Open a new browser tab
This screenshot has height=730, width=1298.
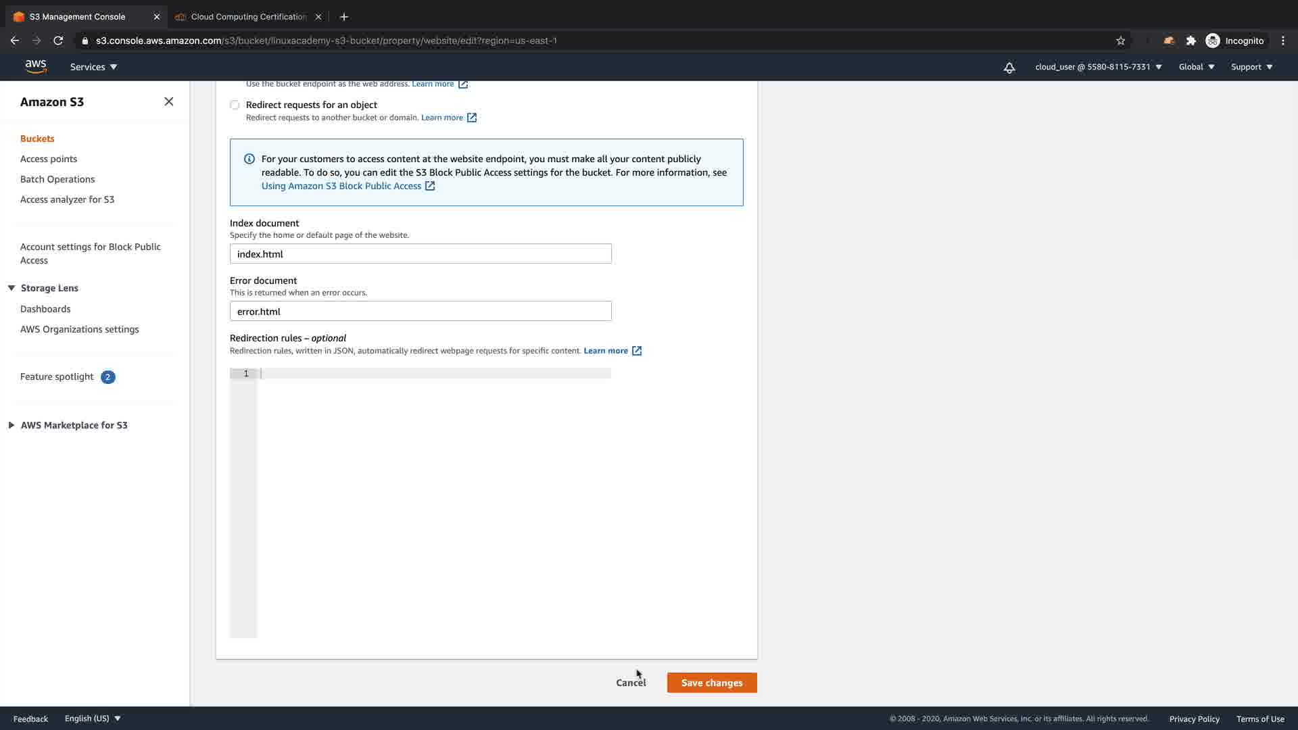(x=343, y=17)
